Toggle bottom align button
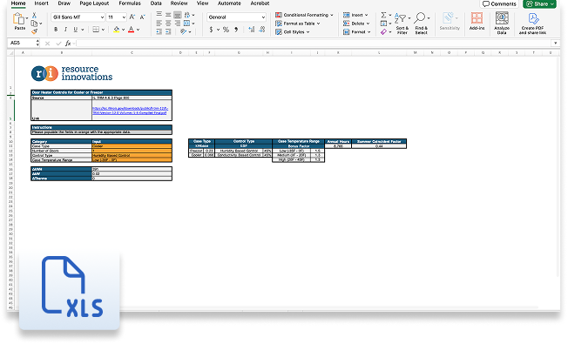Screen dimensions: 568x344 click(178, 15)
